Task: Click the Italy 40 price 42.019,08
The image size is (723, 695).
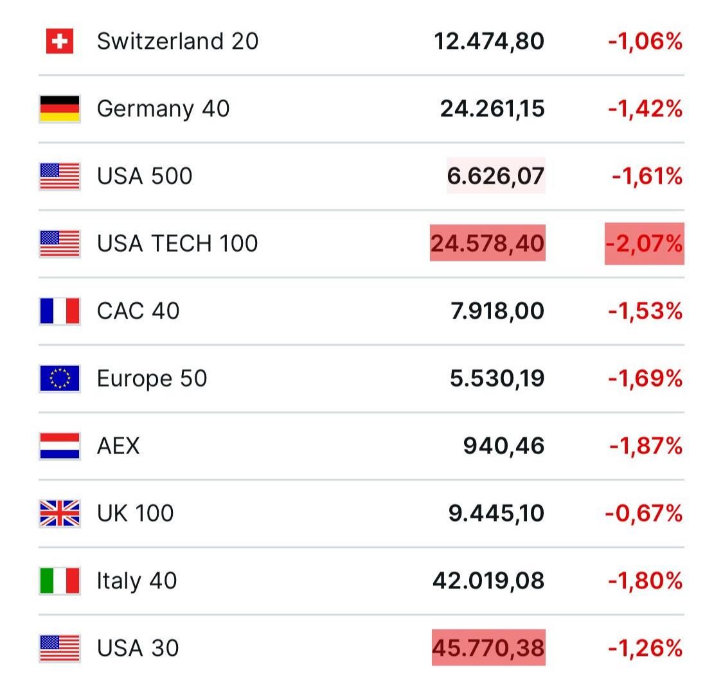Action: (488, 581)
